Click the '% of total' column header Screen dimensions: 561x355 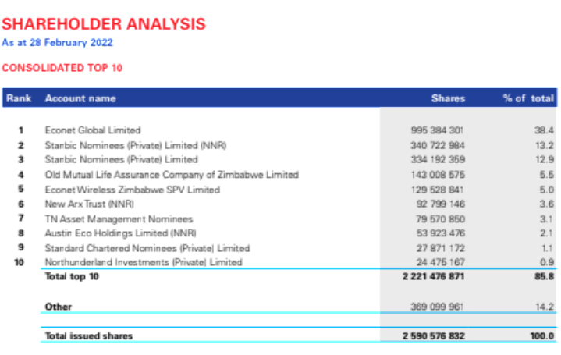(528, 99)
